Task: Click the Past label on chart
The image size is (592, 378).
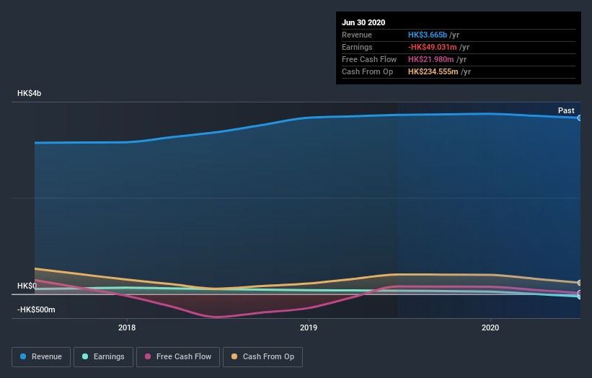Action: point(566,110)
